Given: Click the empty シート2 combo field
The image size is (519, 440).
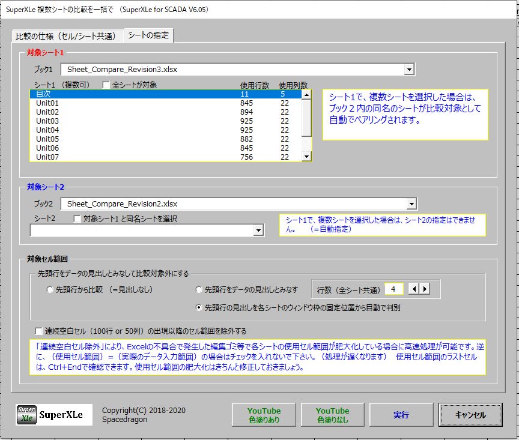Looking at the screenshot, I should [142, 231].
